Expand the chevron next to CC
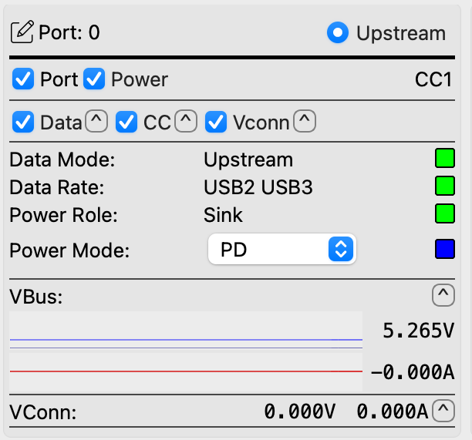The height and width of the screenshot is (440, 472). tap(186, 121)
